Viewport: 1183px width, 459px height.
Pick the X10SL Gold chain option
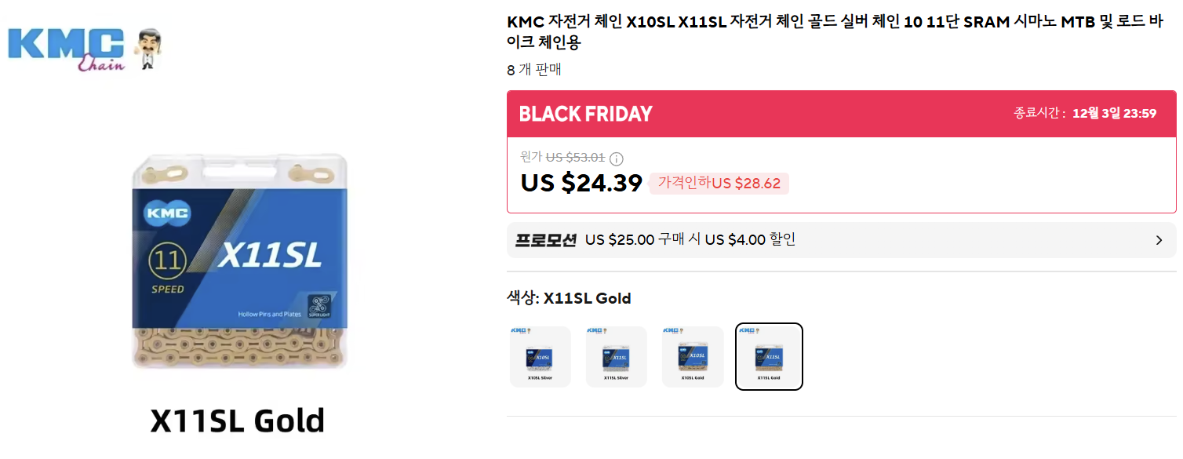(x=693, y=357)
